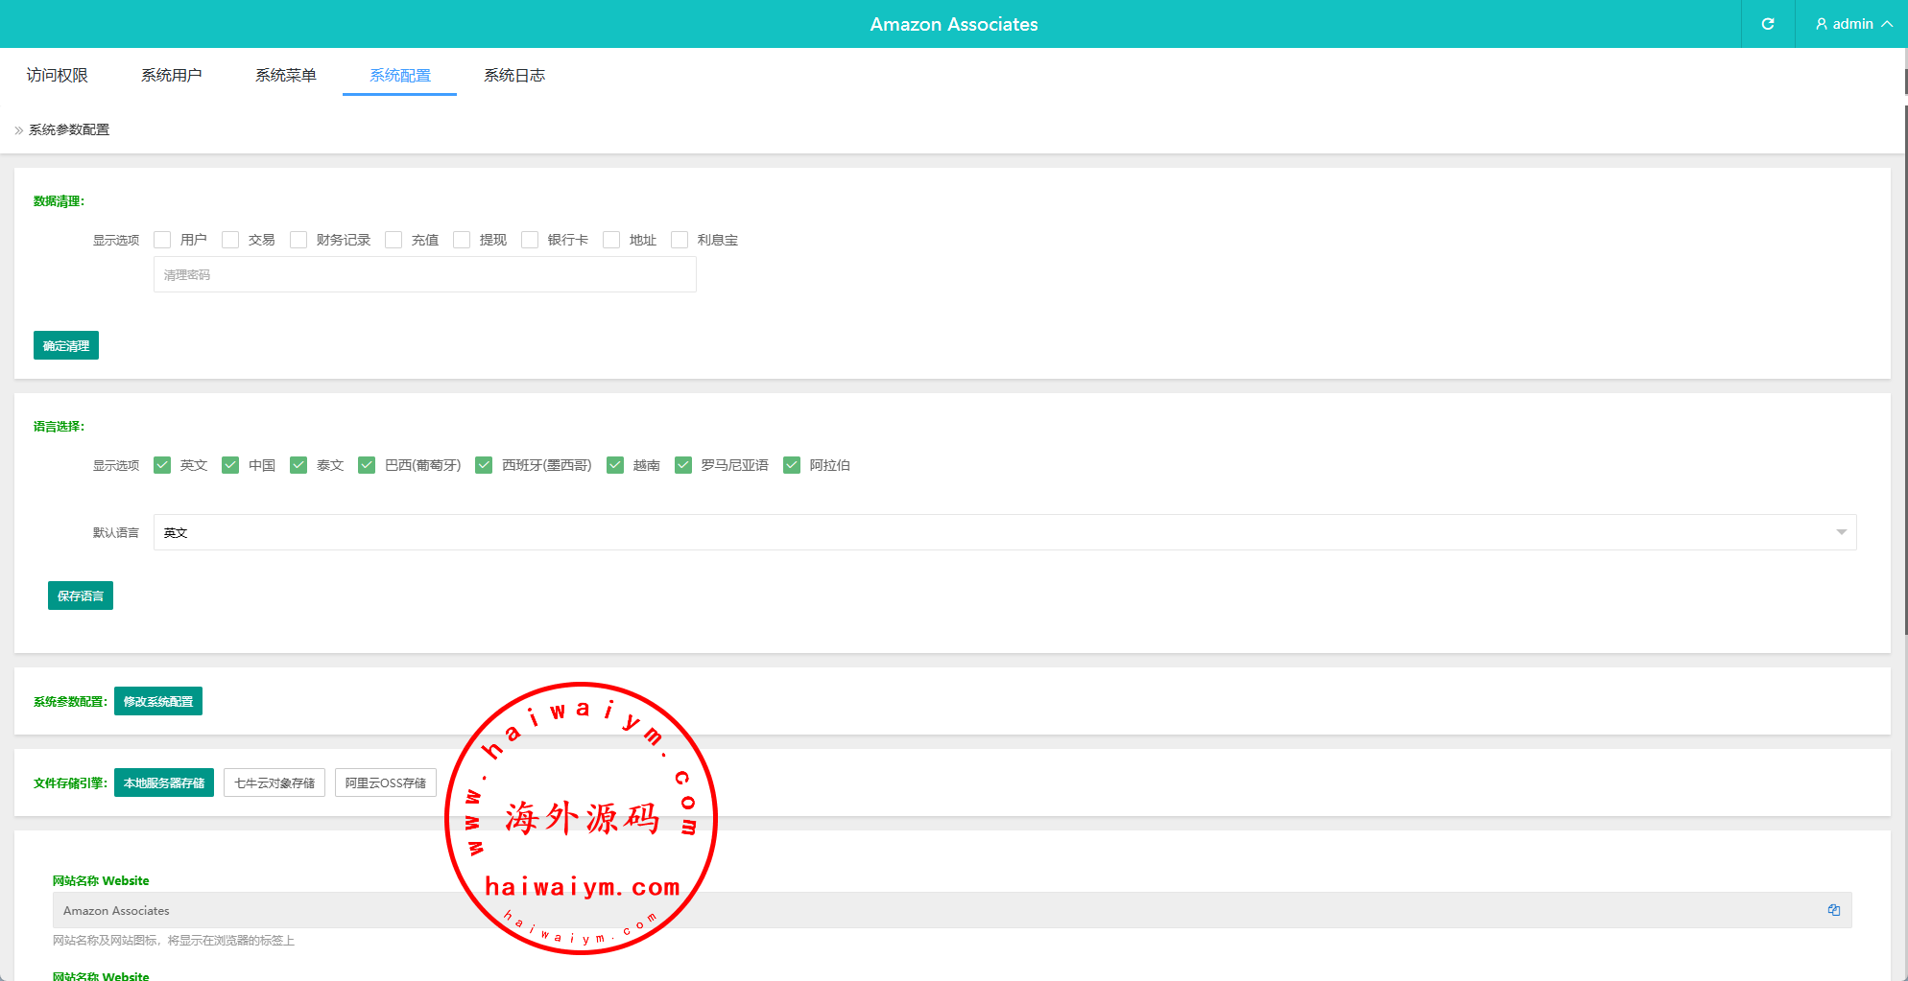Toggle the 阿拉伯 language checkbox

792,465
